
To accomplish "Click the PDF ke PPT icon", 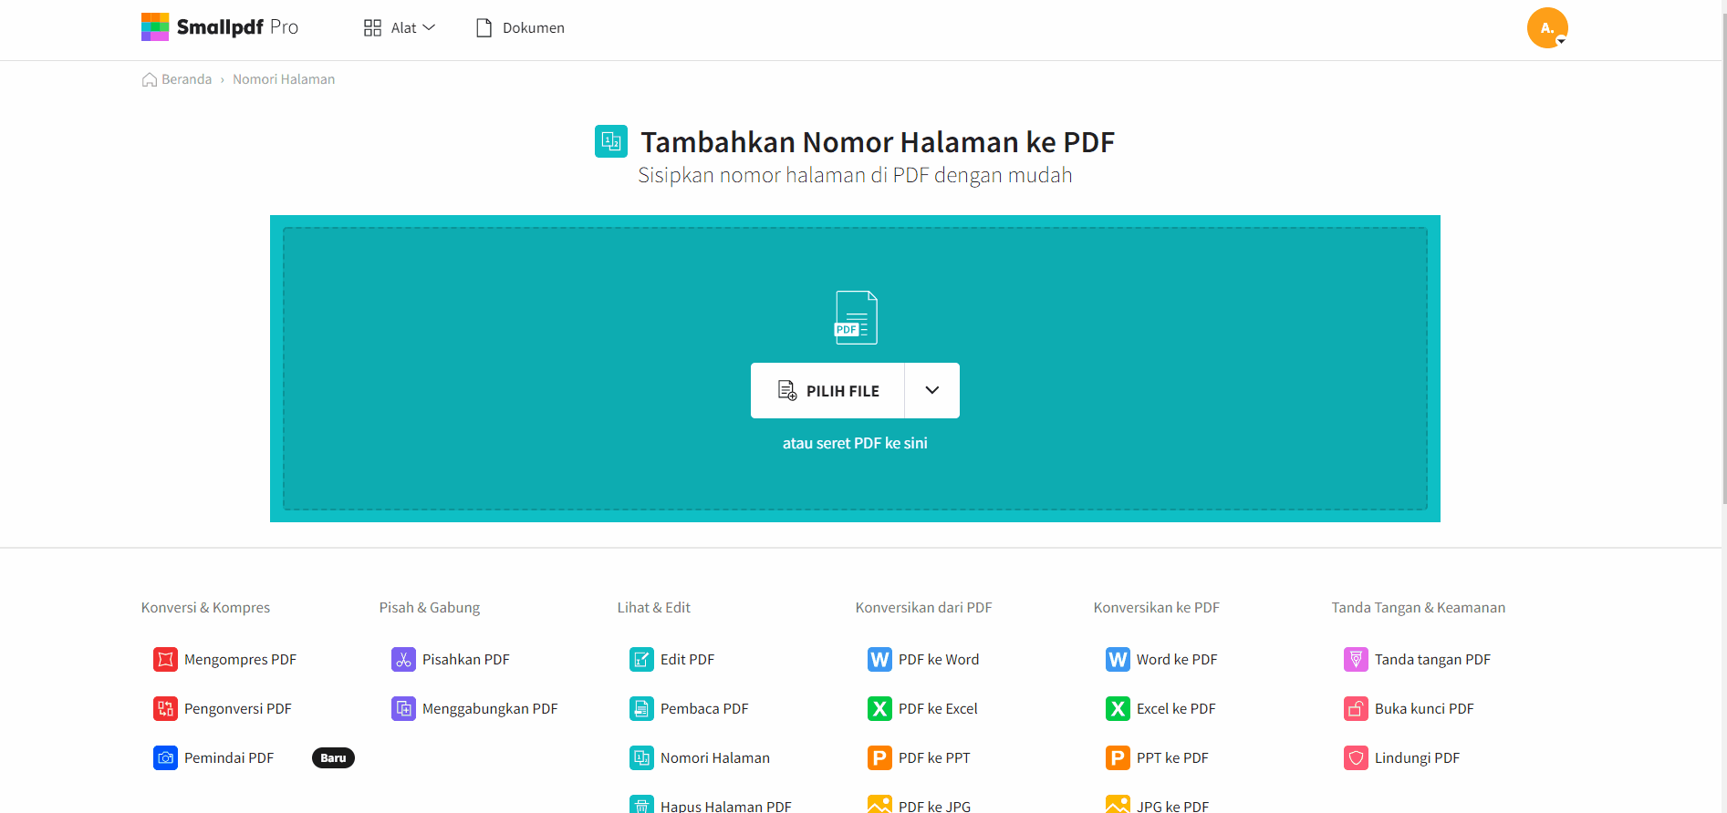I will (x=879, y=757).
